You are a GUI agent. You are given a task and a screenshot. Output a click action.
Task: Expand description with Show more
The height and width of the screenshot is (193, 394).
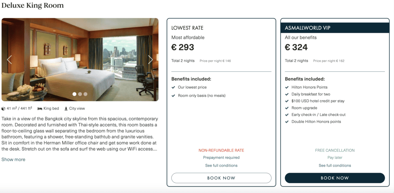click(x=13, y=159)
